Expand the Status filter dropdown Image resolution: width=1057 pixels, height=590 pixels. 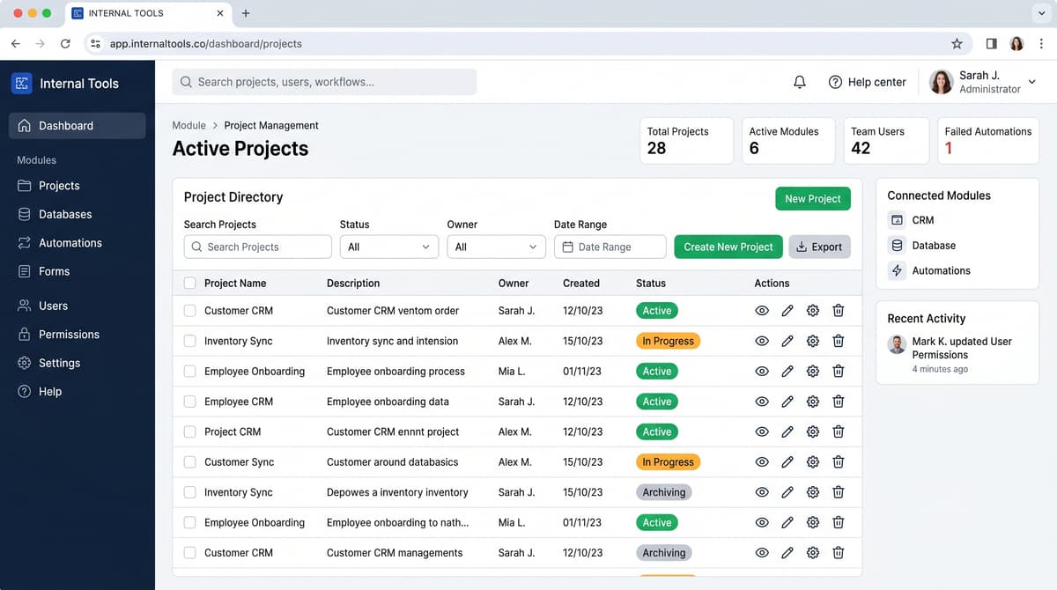pos(389,247)
